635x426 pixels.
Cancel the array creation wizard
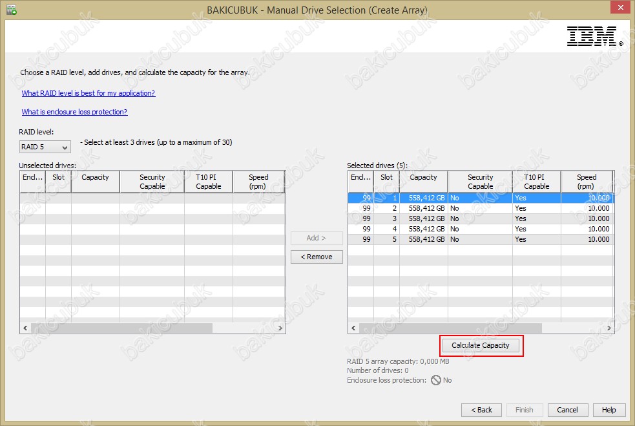[x=567, y=410]
